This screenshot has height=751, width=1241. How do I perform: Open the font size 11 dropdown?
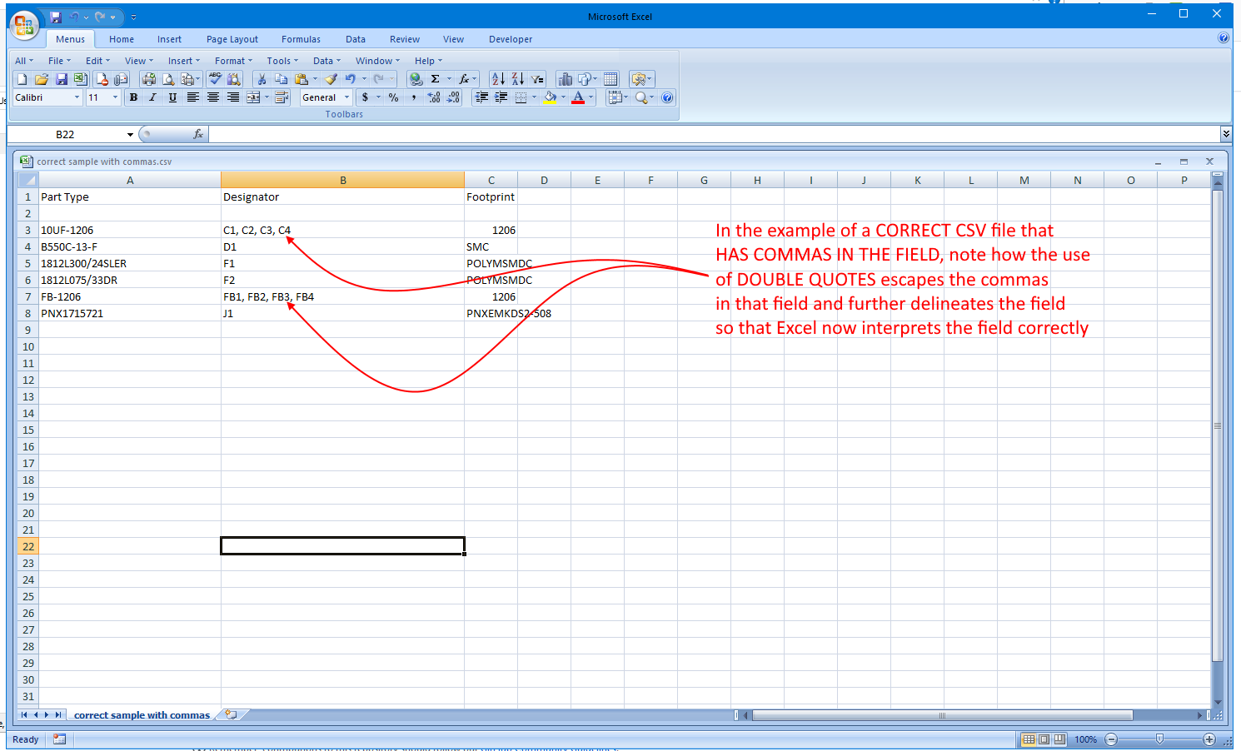115,97
